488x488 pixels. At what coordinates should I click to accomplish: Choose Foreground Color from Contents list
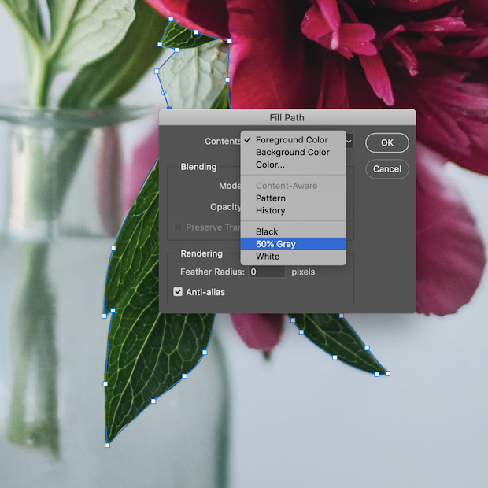coord(291,140)
